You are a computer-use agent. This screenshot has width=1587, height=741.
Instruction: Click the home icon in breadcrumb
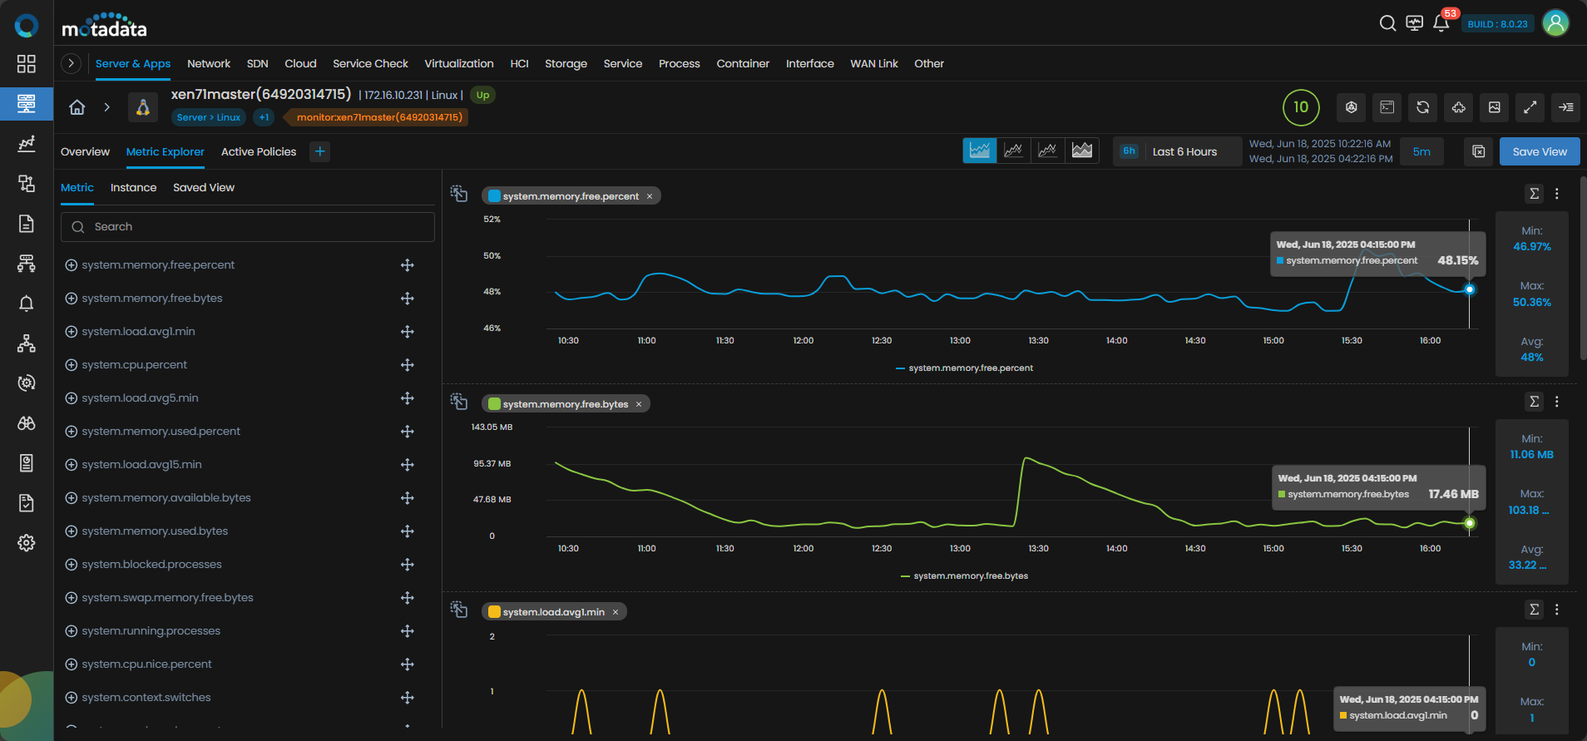click(x=77, y=107)
